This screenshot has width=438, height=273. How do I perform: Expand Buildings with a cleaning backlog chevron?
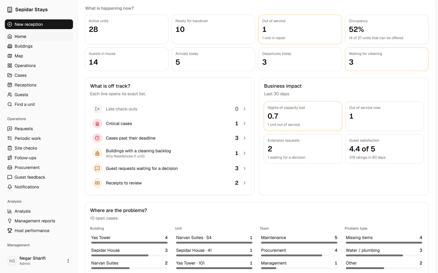(245, 153)
